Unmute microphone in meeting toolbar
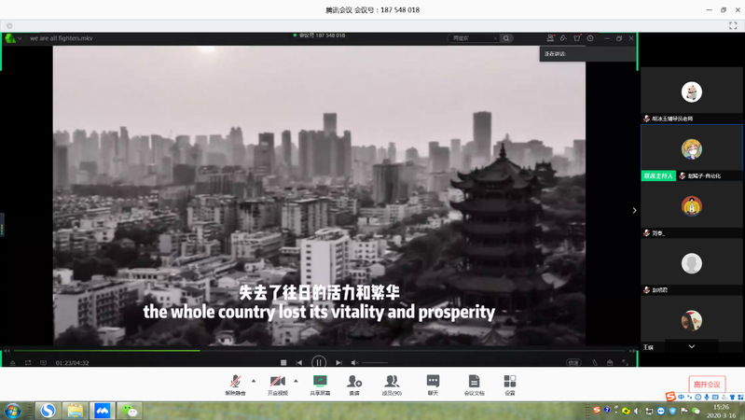This screenshot has height=420, width=745. pyautogui.click(x=237, y=382)
